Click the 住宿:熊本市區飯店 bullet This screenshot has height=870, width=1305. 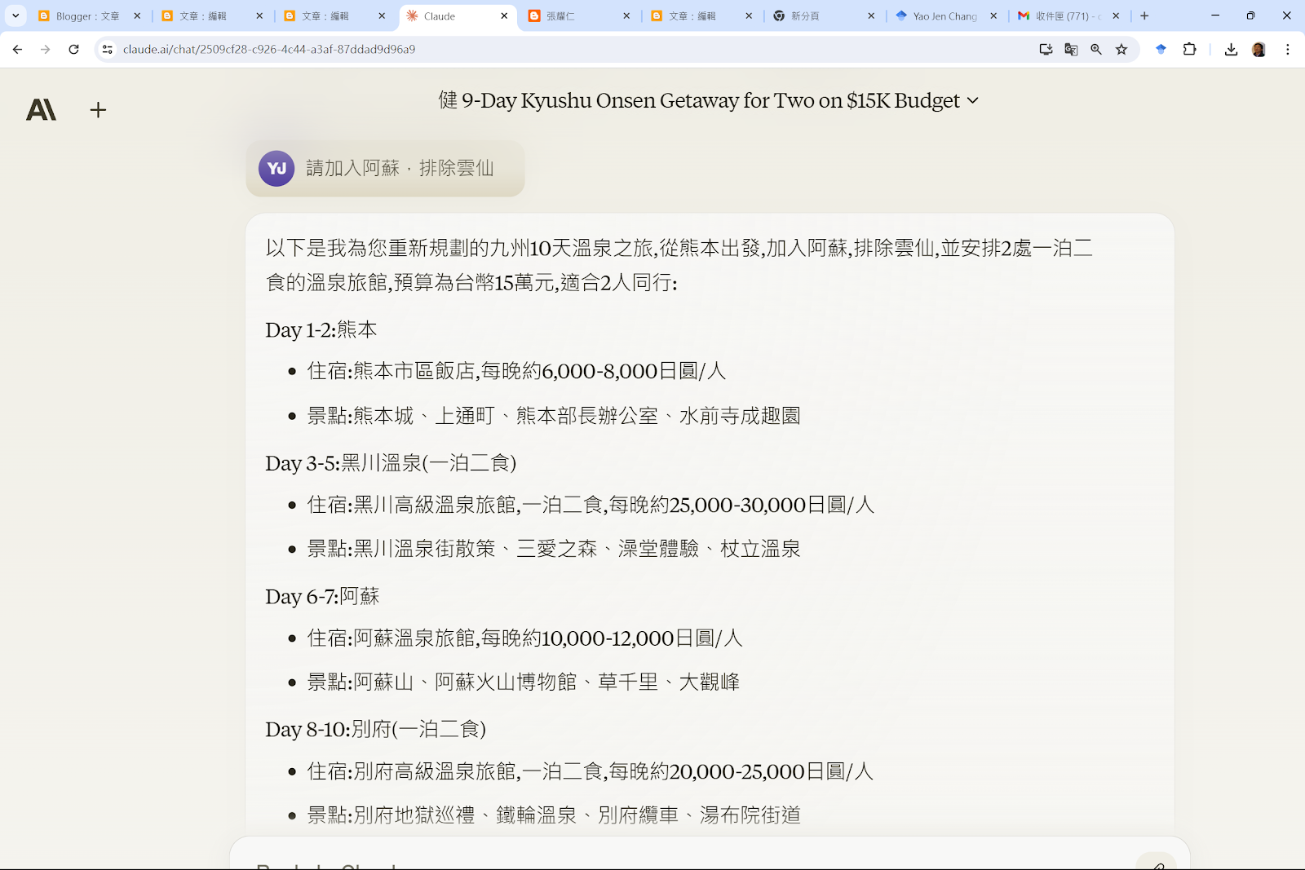[516, 372]
